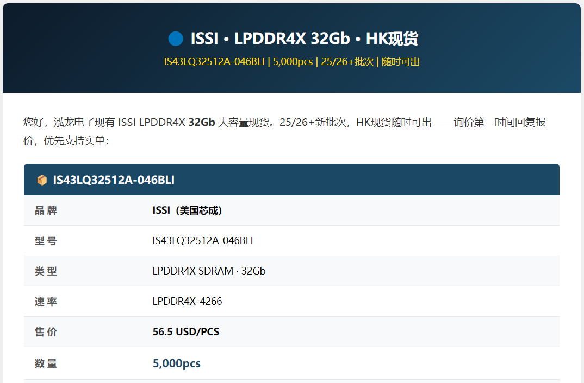Viewport: 584px width, 383px height.
Task: Click the 品牌 row label
Action: (46, 210)
